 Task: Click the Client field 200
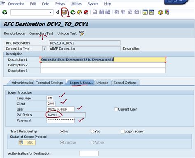pyautogui.click(x=51, y=104)
